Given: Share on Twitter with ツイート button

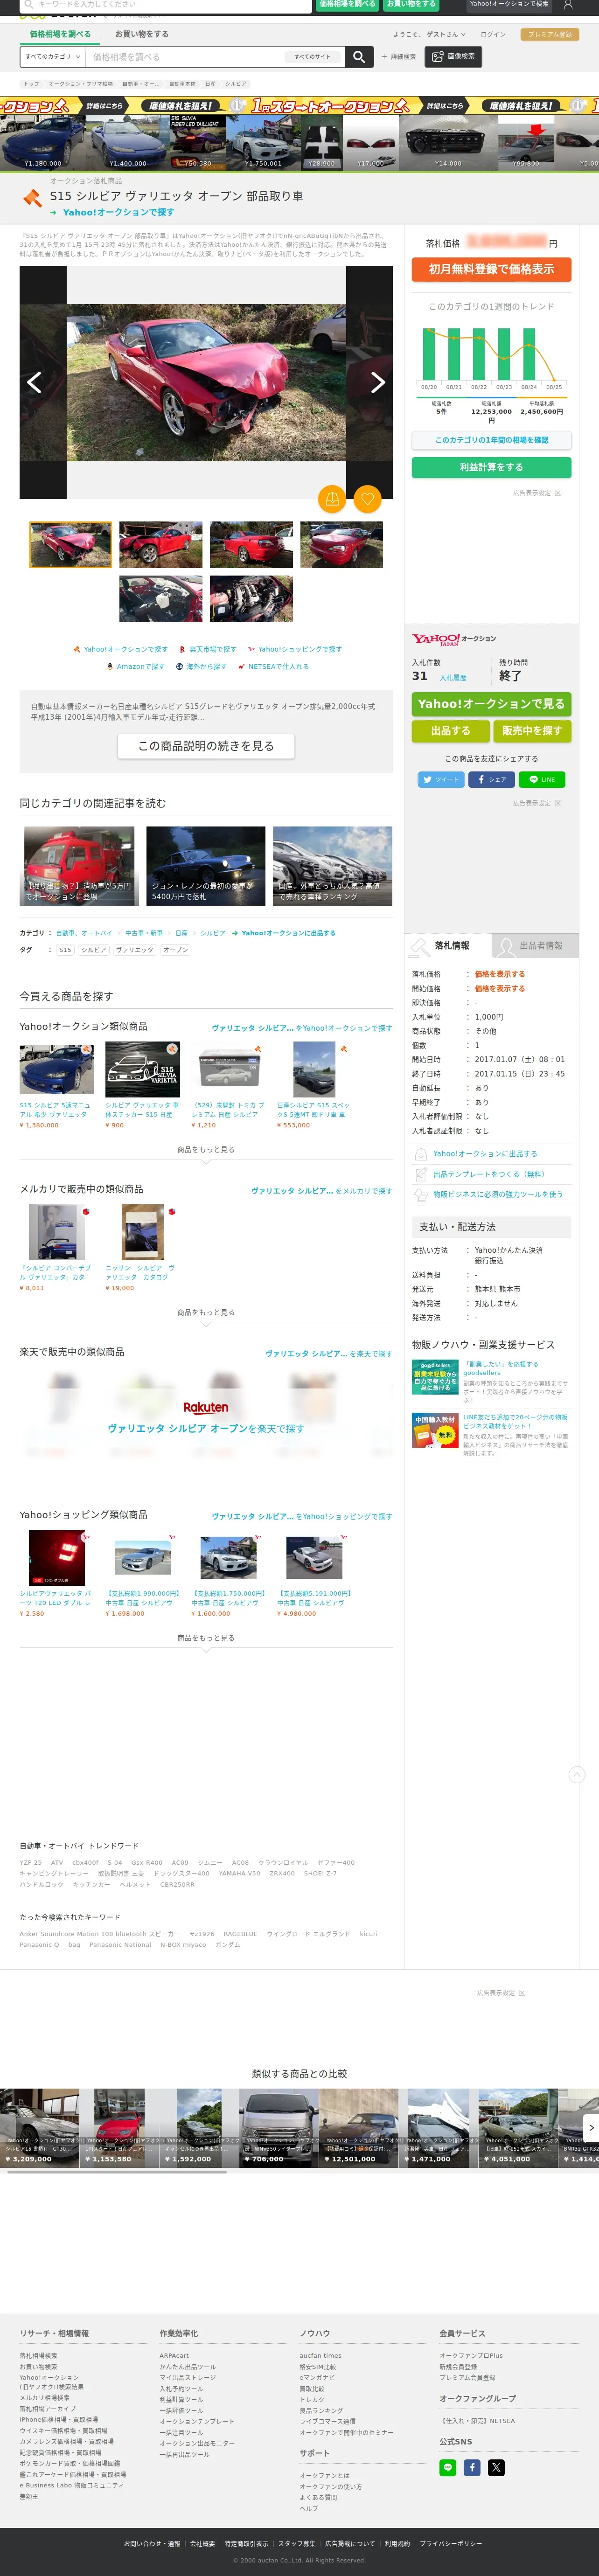Looking at the screenshot, I should pyautogui.click(x=441, y=779).
